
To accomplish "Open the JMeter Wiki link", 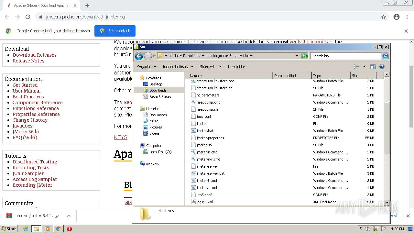I will click(x=26, y=132).
